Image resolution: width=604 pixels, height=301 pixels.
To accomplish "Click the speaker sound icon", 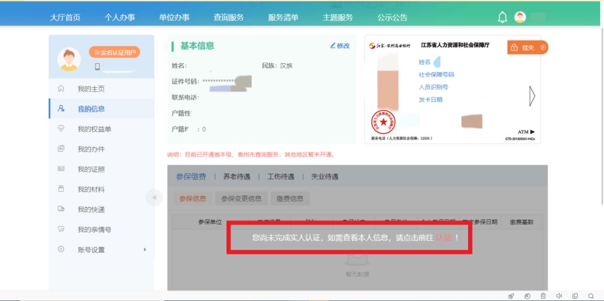I will click(x=559, y=296).
